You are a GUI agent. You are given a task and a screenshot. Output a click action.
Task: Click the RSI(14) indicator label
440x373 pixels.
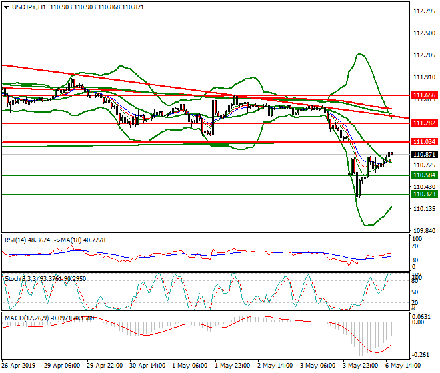pos(27,240)
